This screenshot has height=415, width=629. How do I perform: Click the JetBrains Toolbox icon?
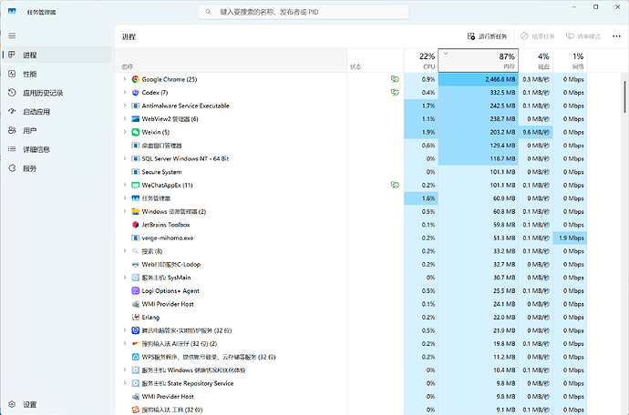pos(136,225)
